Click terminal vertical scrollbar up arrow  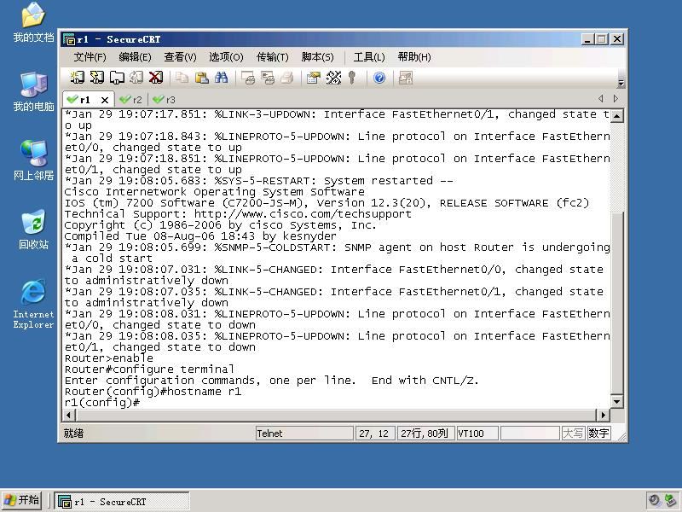pos(616,115)
